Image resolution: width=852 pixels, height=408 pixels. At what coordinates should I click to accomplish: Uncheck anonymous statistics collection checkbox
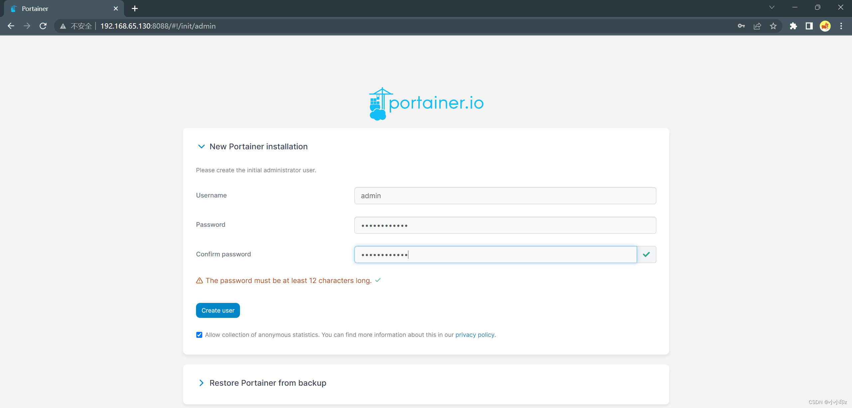pyautogui.click(x=199, y=335)
